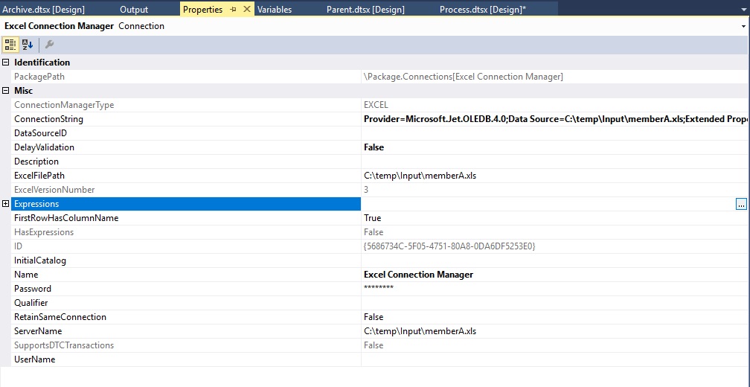Sort properties alphabetically

point(28,45)
